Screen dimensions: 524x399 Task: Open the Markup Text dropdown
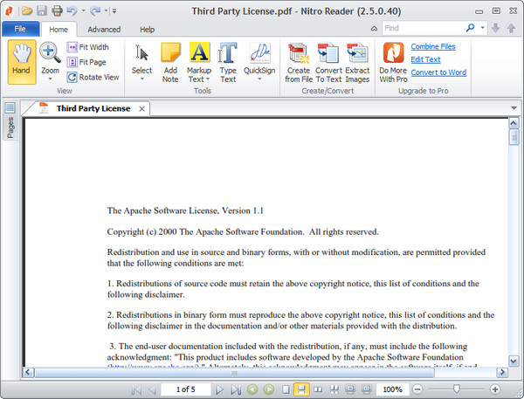pos(199,79)
